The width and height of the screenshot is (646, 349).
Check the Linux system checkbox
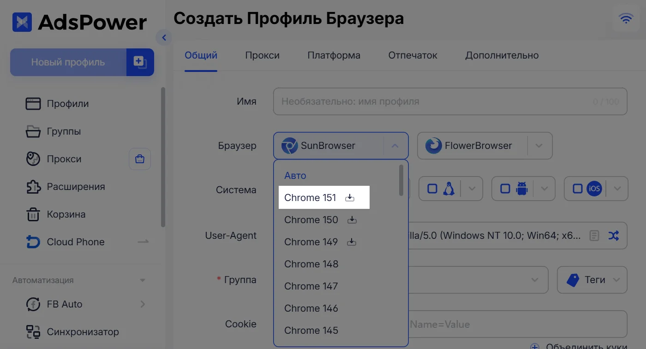pos(432,189)
